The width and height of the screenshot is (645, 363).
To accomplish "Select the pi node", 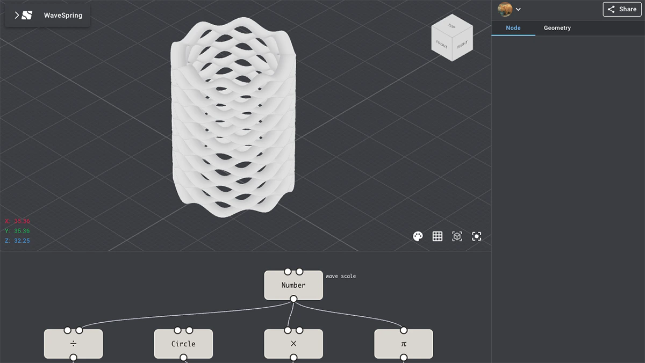I will click(404, 344).
